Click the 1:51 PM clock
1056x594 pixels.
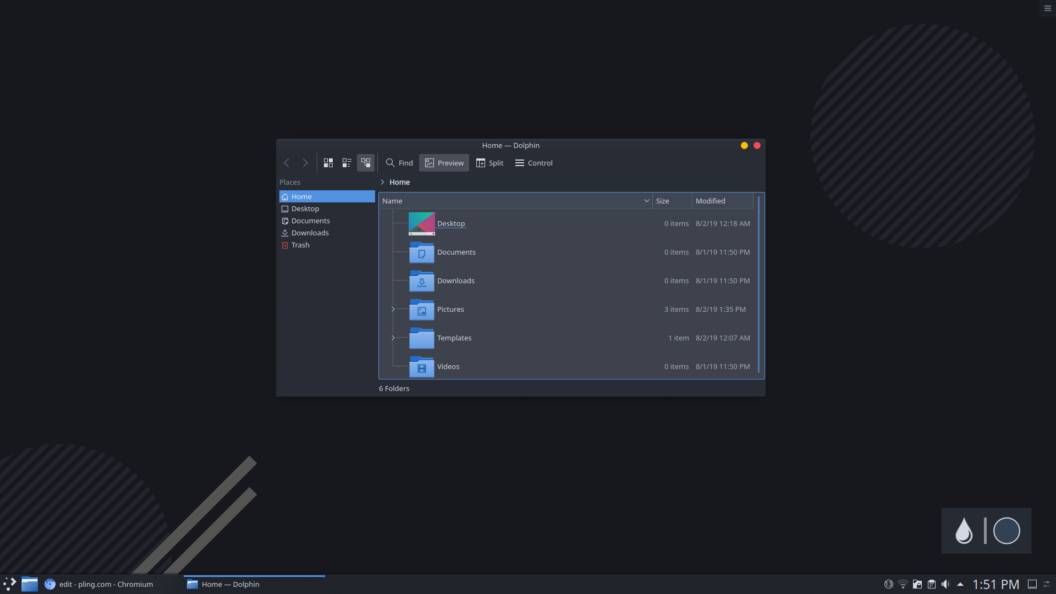pos(996,584)
